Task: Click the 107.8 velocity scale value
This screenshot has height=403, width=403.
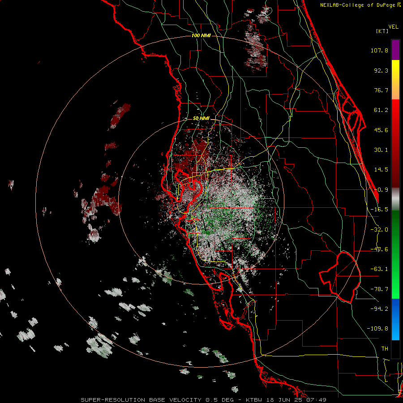Action: point(379,50)
